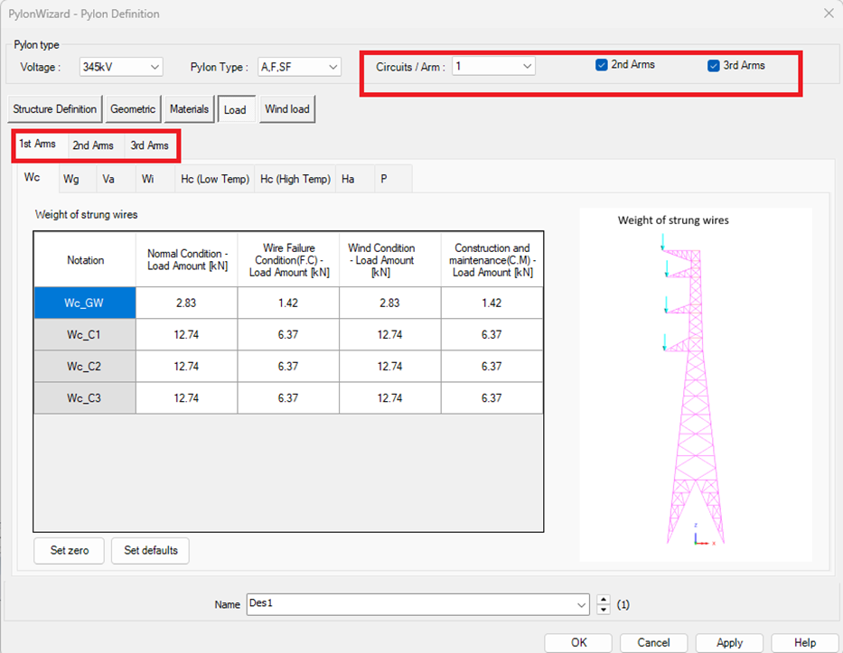Expand the Name dropdown list
The width and height of the screenshot is (843, 653).
coord(581,604)
